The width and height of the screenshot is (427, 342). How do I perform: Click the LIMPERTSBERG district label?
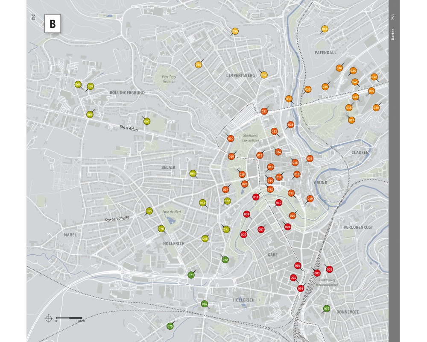pyautogui.click(x=240, y=75)
